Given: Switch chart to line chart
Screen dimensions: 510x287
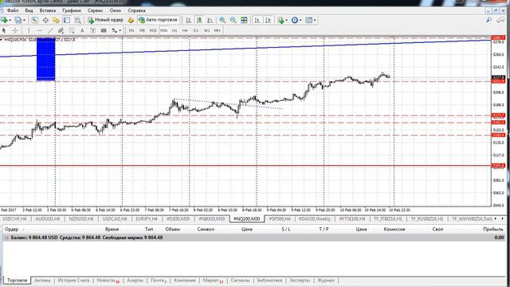Looking at the screenshot, I should tap(210, 20).
